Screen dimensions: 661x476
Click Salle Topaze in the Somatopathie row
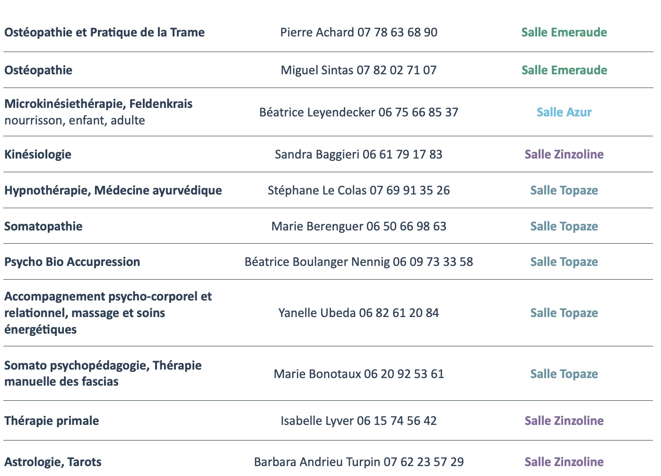pyautogui.click(x=564, y=227)
